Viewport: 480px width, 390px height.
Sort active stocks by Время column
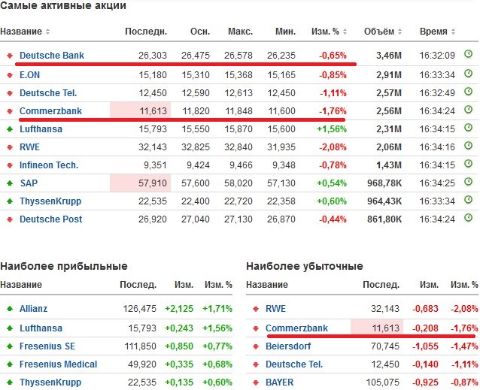(438, 32)
